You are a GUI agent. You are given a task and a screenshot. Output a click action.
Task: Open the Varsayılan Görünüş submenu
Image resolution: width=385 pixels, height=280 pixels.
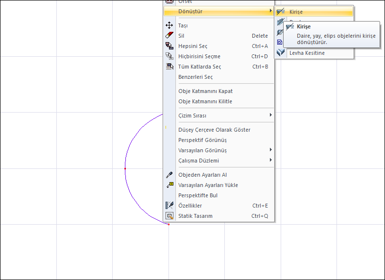click(218, 151)
